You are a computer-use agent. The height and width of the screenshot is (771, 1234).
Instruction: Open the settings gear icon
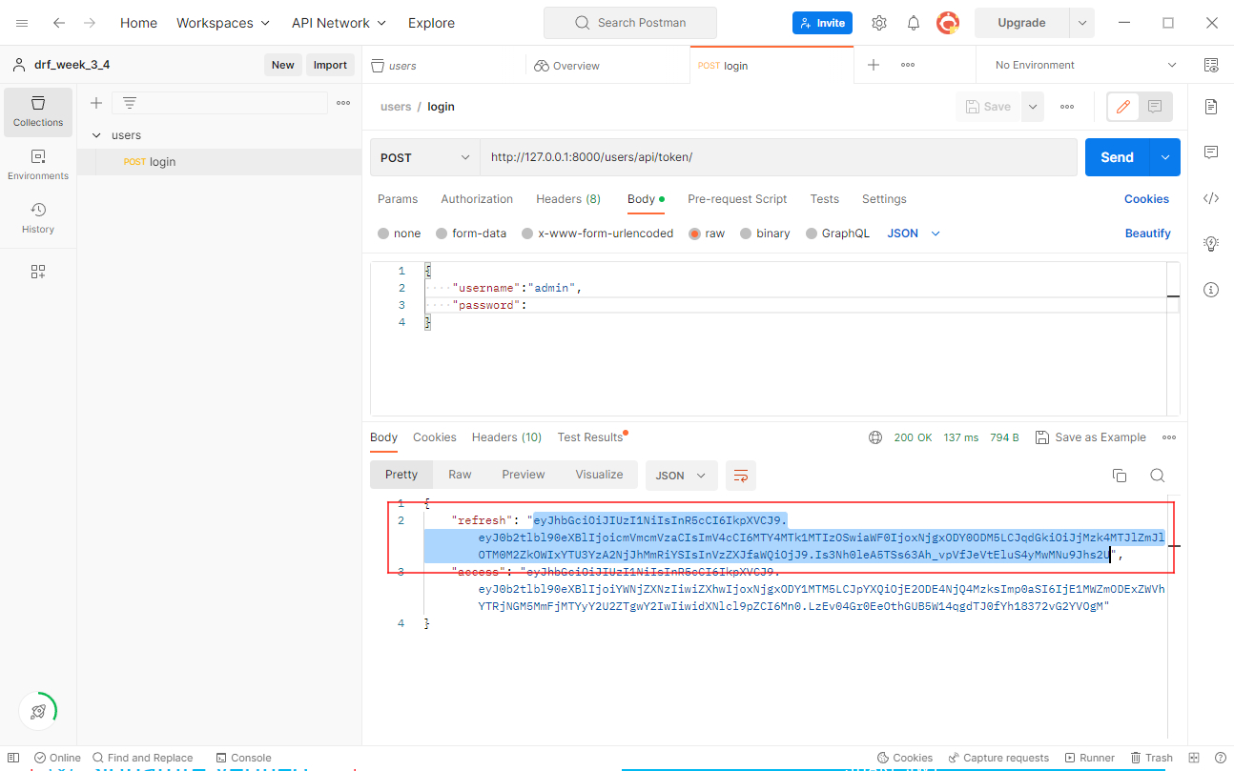(x=879, y=23)
